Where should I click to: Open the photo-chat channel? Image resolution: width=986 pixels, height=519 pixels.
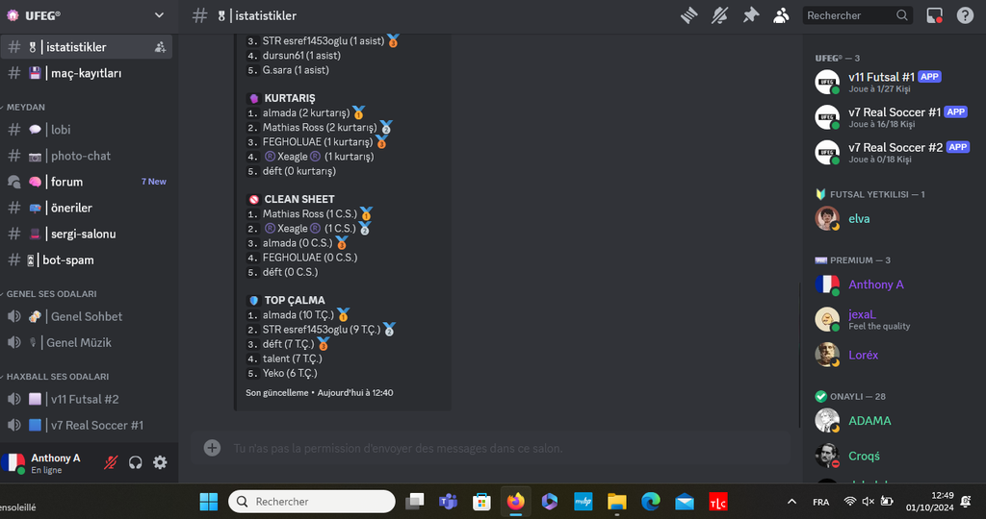click(x=87, y=156)
